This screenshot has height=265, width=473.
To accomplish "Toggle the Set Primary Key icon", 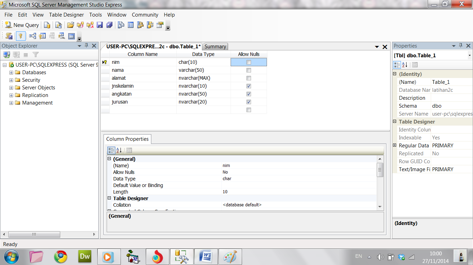I will coord(20,36).
